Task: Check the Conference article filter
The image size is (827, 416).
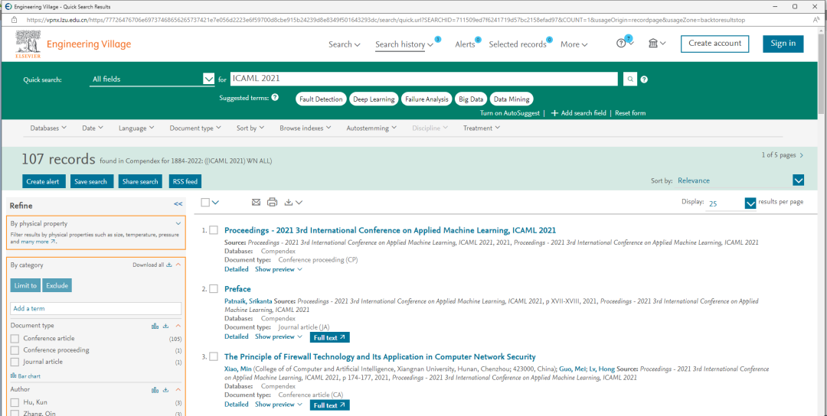Action: (x=15, y=339)
